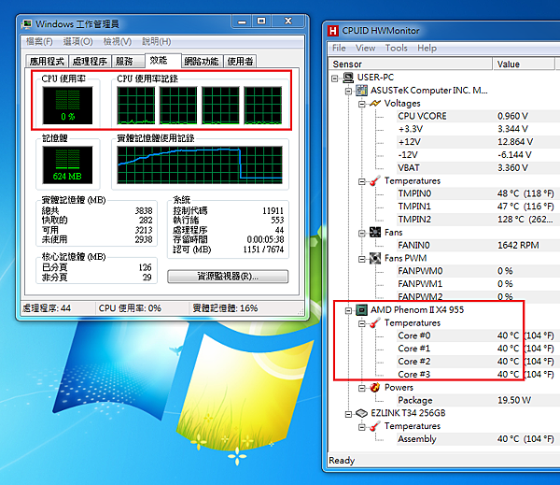560x485 pixels.
Task: Maximize the Task Manager window
Action: 261,21
